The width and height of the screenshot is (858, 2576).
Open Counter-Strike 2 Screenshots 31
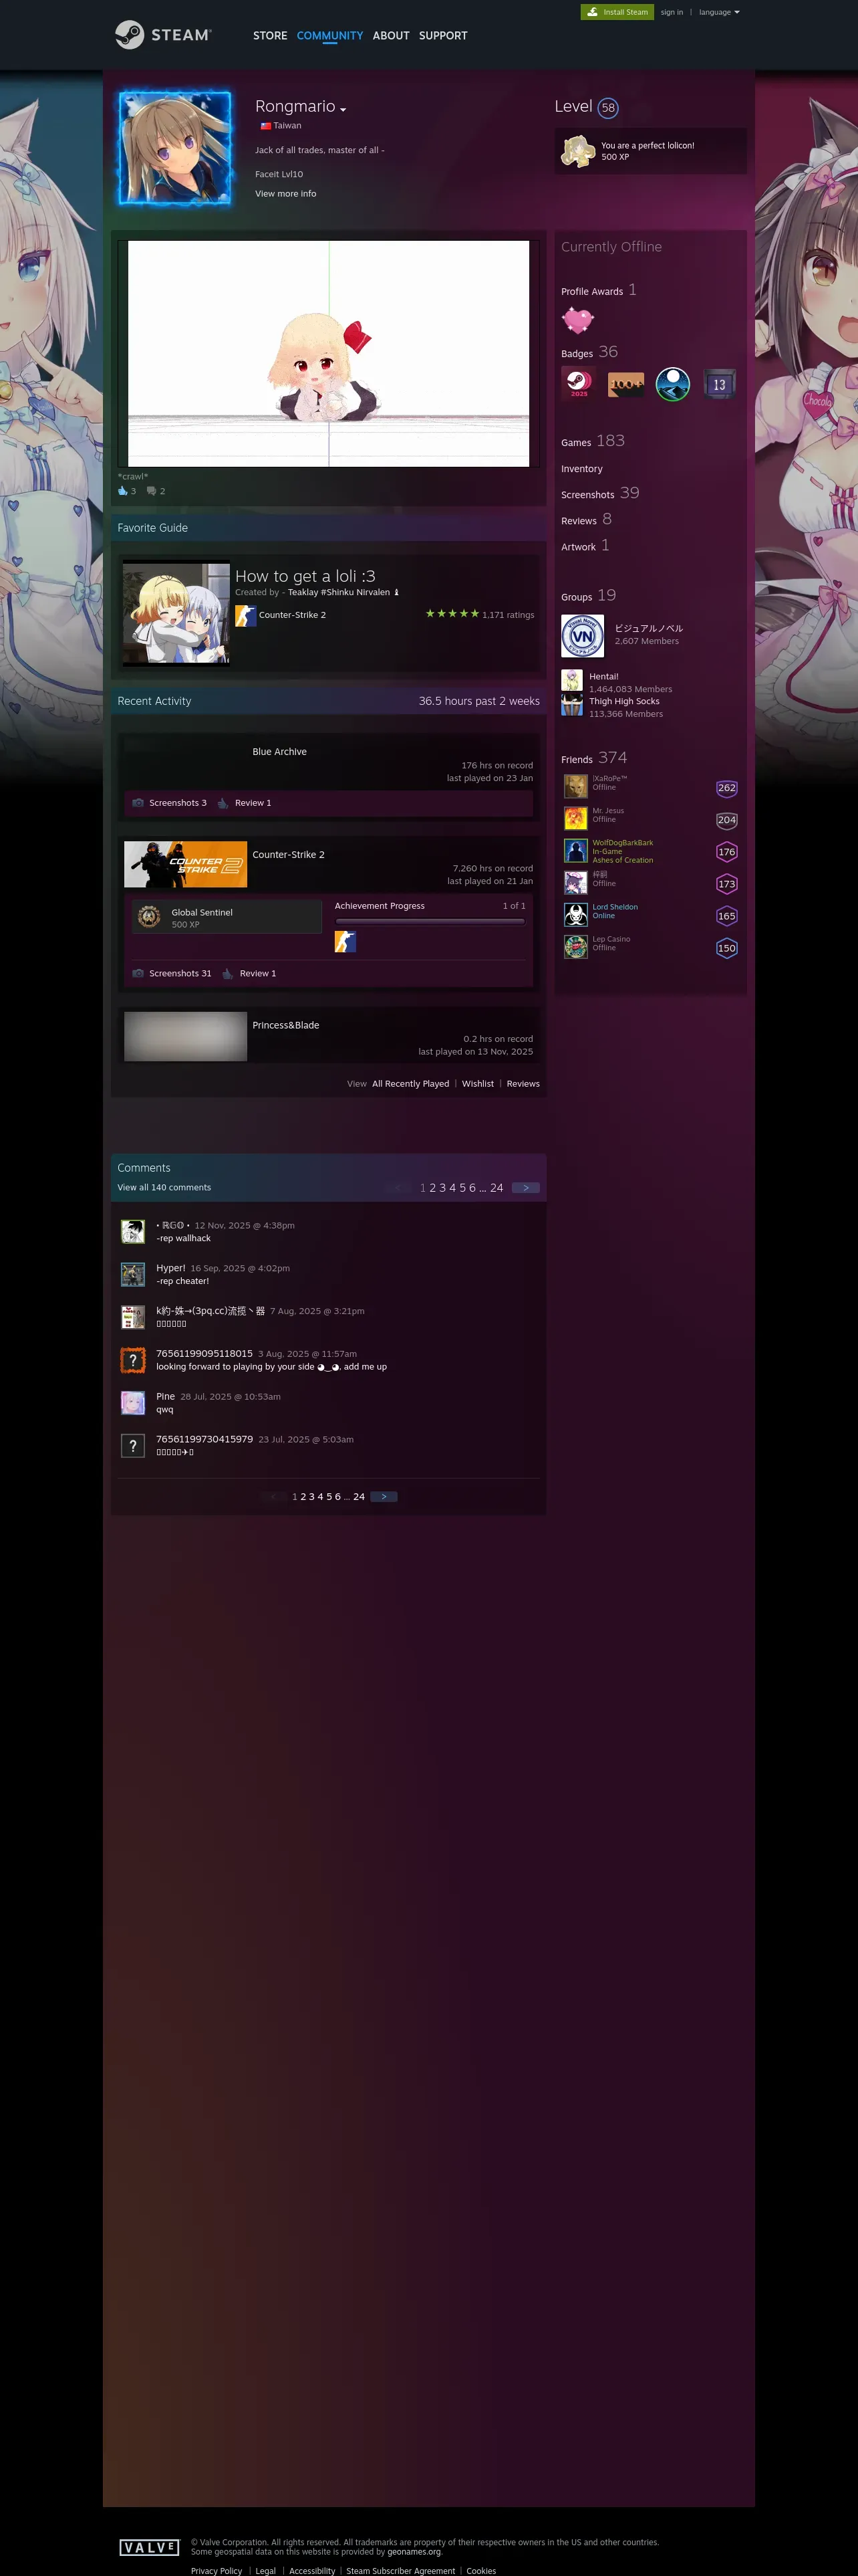coord(180,974)
